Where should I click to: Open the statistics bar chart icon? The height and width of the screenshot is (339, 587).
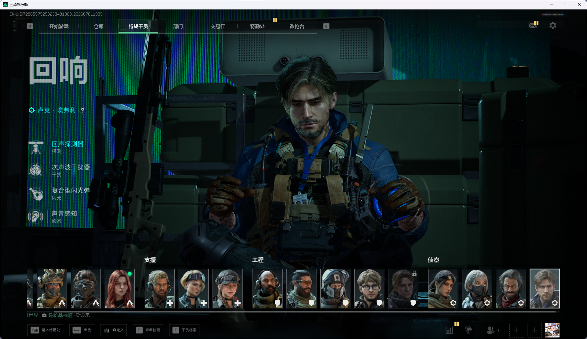point(450,330)
